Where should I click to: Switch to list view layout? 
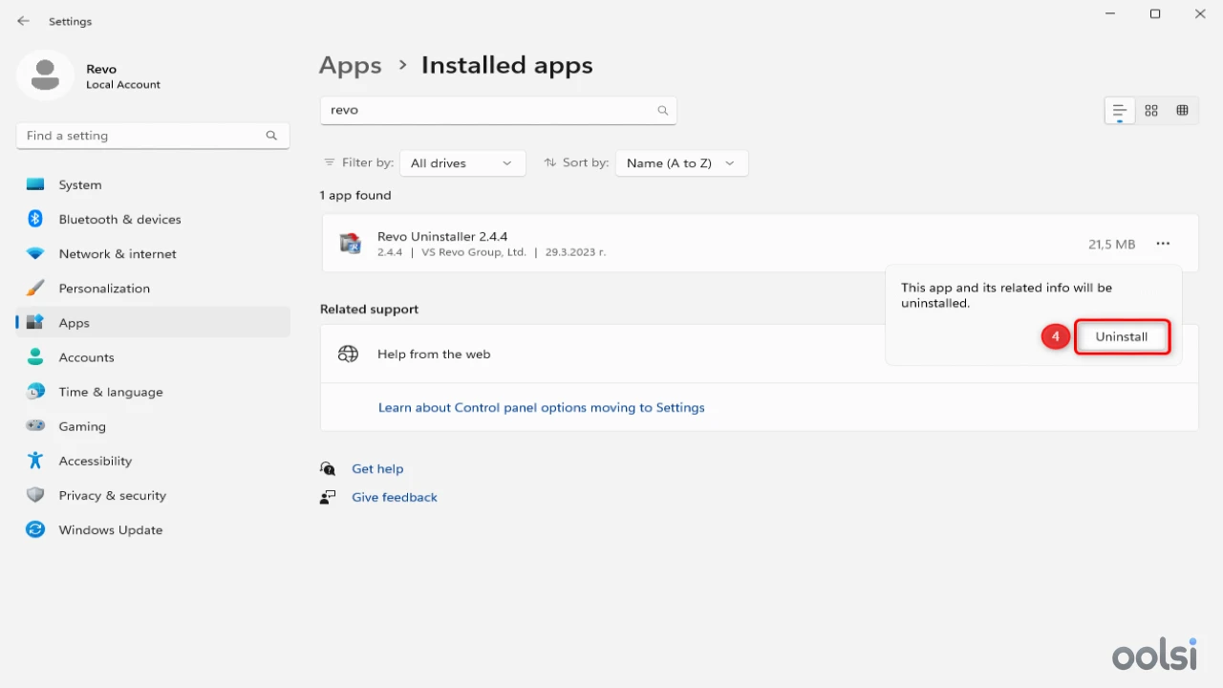[x=1120, y=111]
